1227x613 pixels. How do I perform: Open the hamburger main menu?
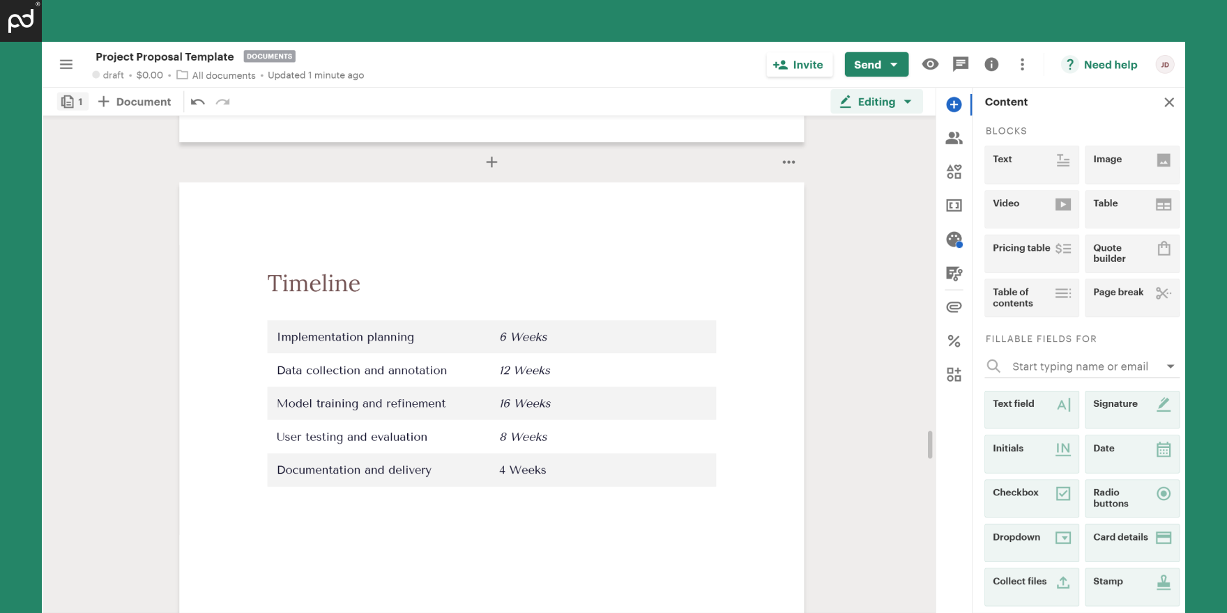(x=66, y=65)
